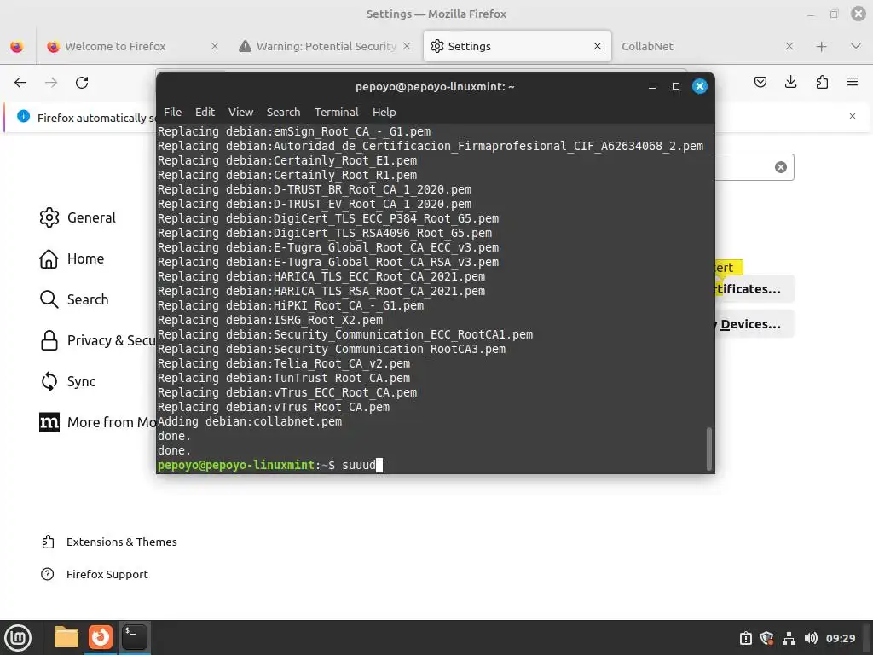The image size is (873, 655).
Task: Open the terminal Edit menu
Action: pyautogui.click(x=205, y=112)
